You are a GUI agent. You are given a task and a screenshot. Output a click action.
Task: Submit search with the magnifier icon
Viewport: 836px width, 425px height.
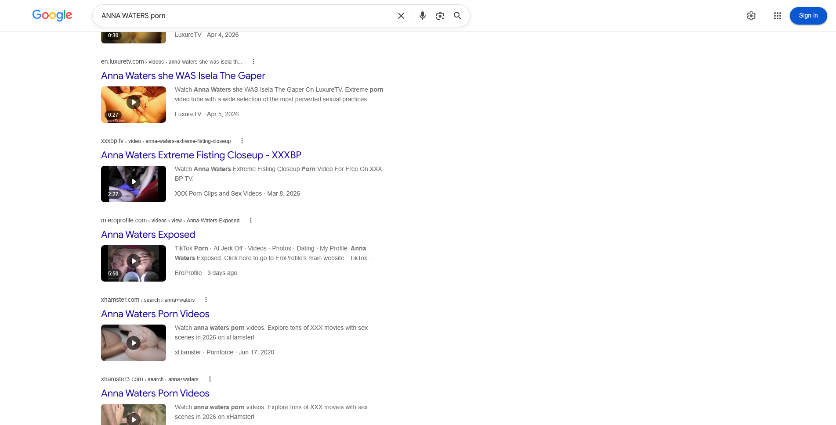[458, 16]
